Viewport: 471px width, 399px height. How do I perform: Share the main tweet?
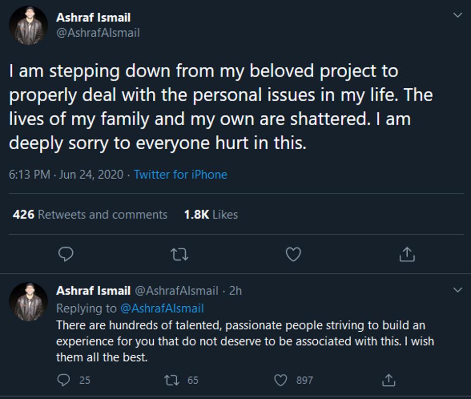[407, 254]
